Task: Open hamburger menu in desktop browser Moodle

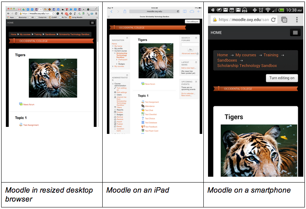Action: point(92,23)
